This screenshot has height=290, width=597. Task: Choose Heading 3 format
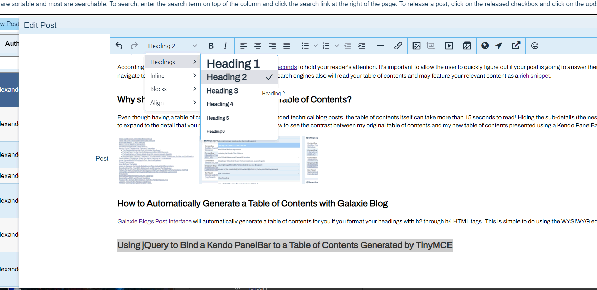pos(239,91)
